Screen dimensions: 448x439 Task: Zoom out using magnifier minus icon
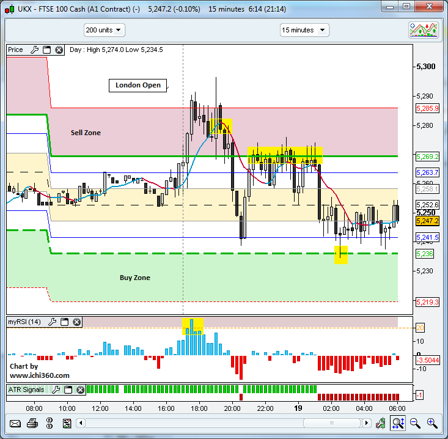click(x=415, y=422)
